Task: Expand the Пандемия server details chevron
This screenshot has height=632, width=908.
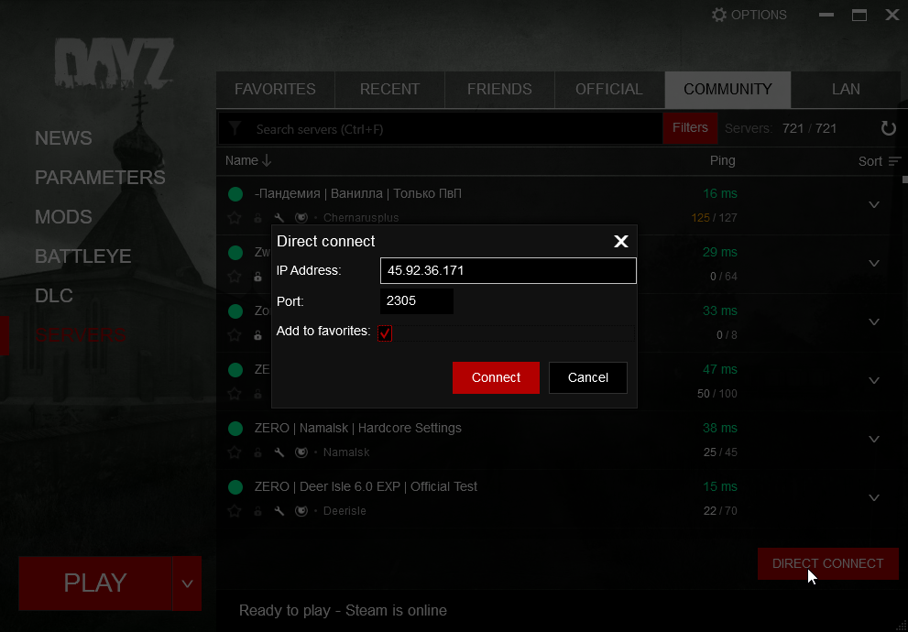Action: tap(874, 205)
